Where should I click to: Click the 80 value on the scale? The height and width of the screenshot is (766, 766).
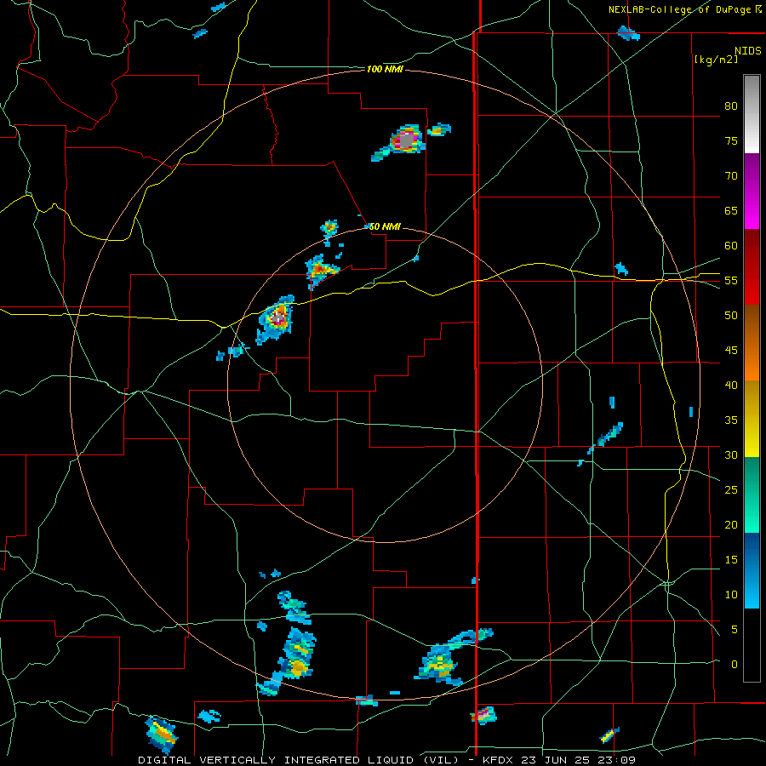[731, 106]
